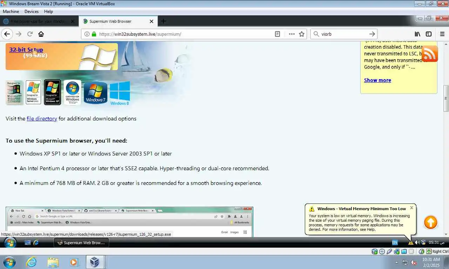Click the Designed for Windows XP badge
The height and width of the screenshot is (269, 449).
(x=53, y=92)
